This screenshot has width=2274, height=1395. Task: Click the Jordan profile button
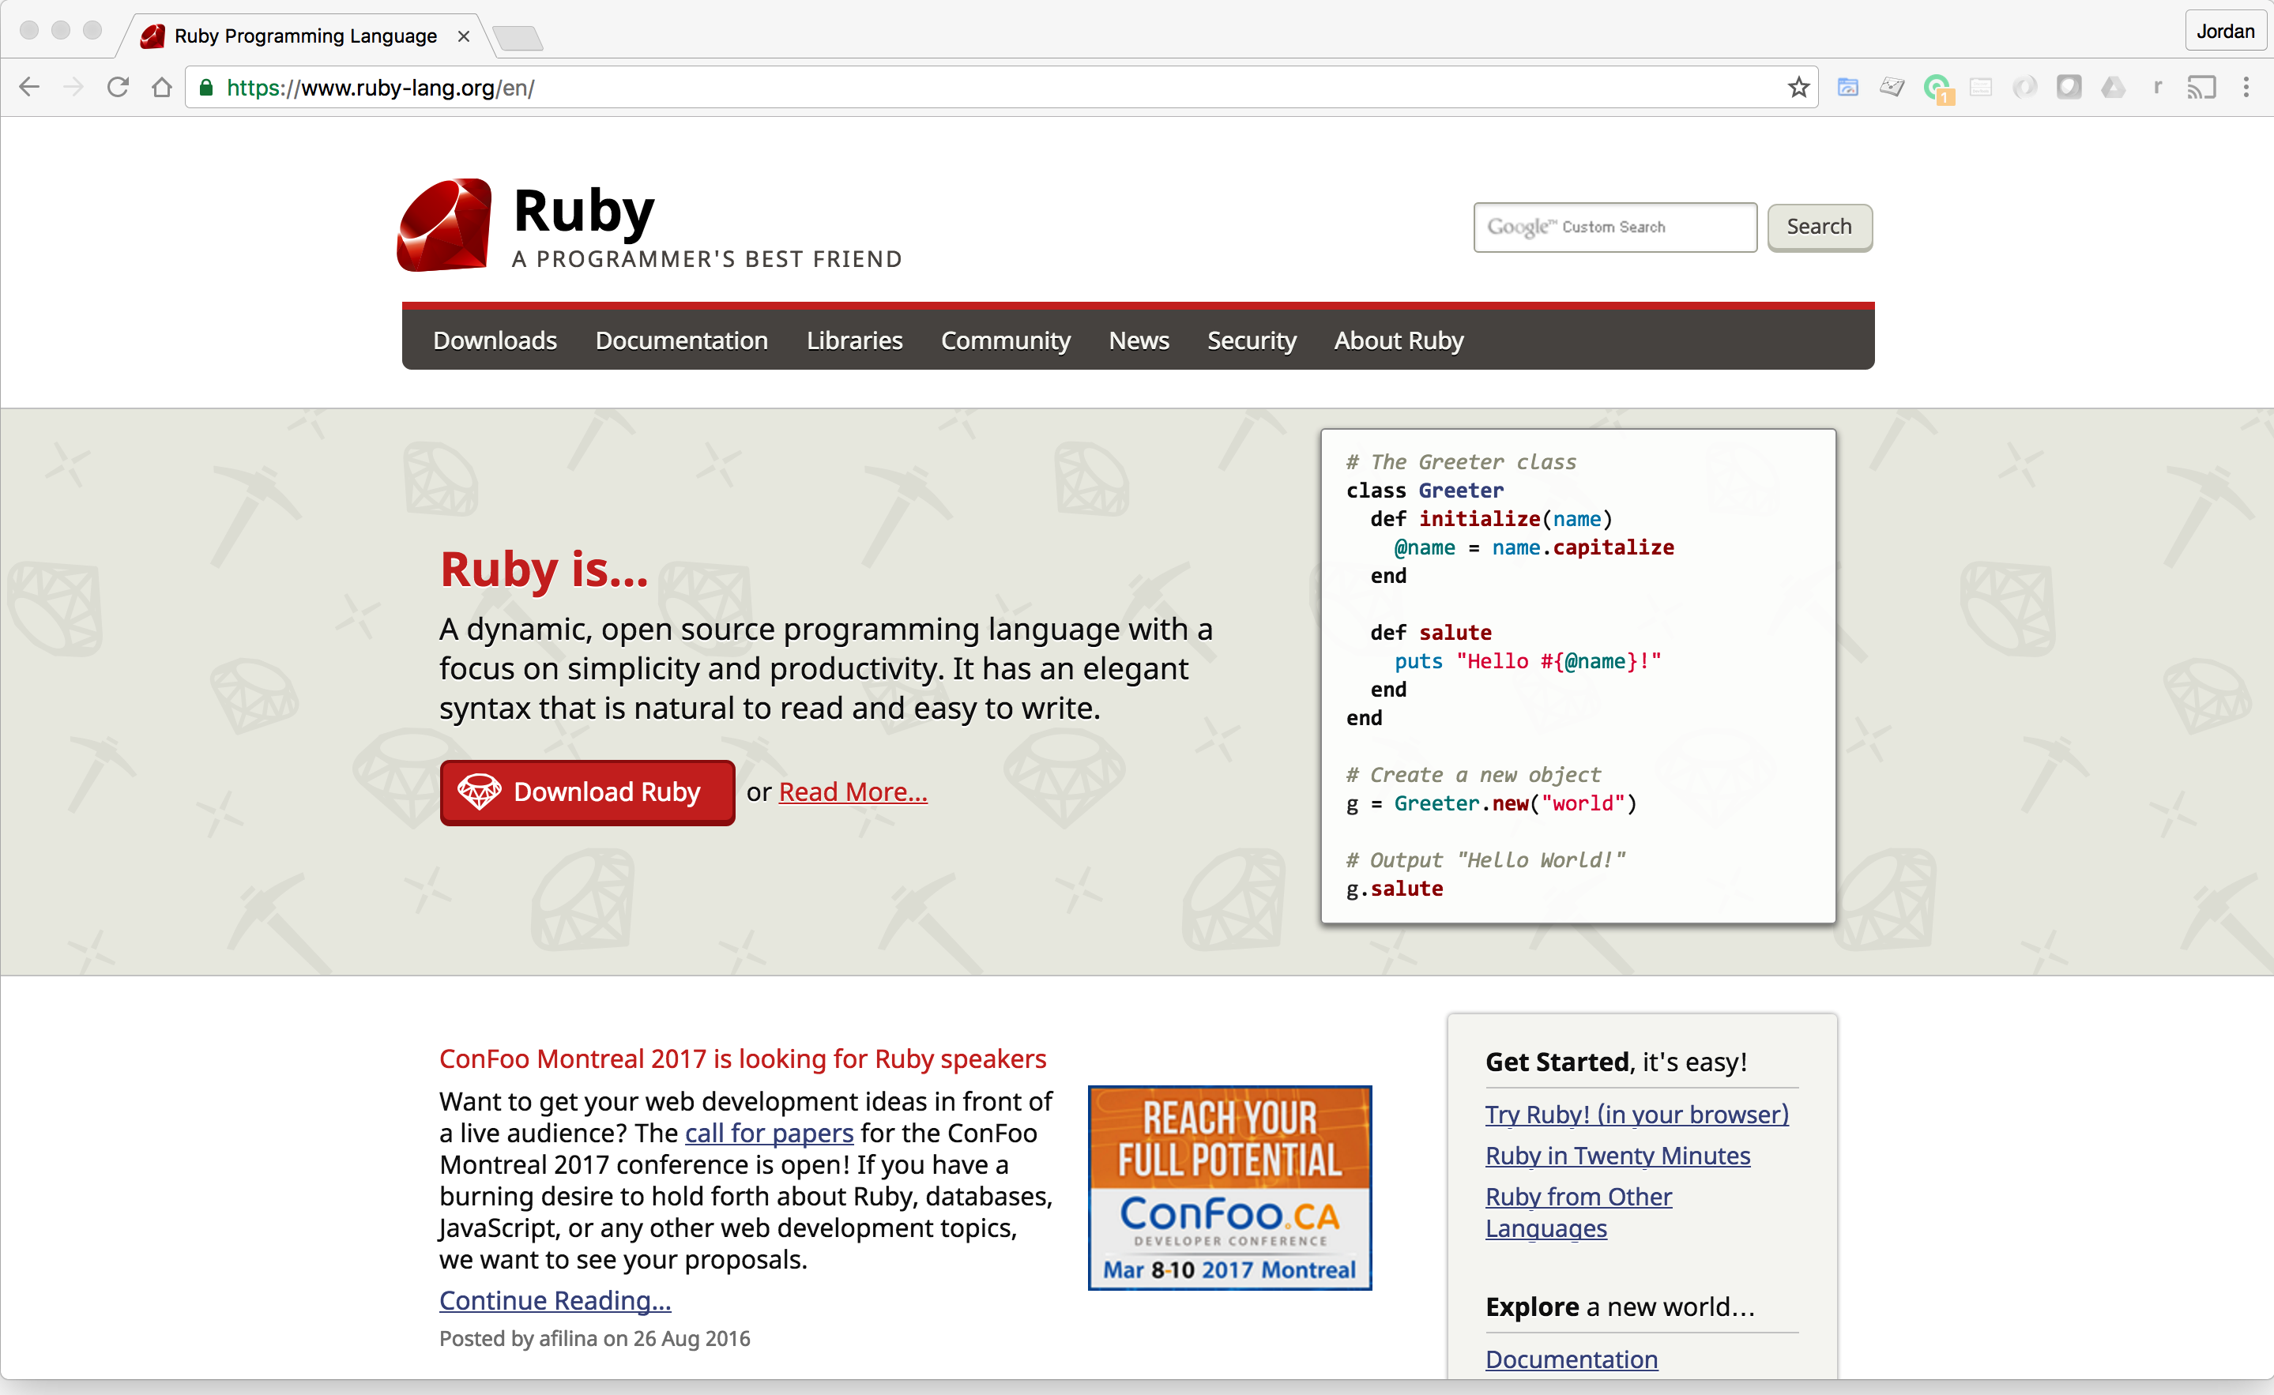[2225, 32]
